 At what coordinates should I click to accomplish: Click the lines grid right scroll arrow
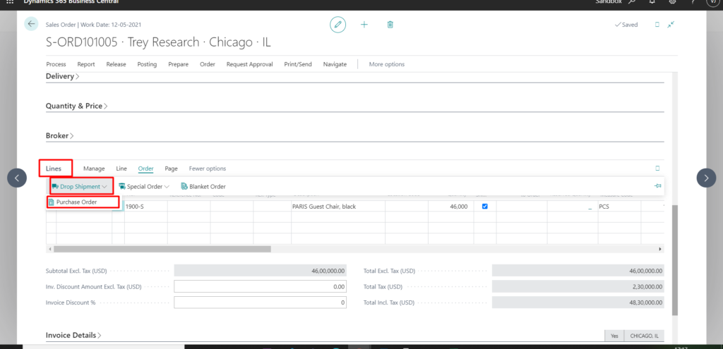tap(660, 249)
